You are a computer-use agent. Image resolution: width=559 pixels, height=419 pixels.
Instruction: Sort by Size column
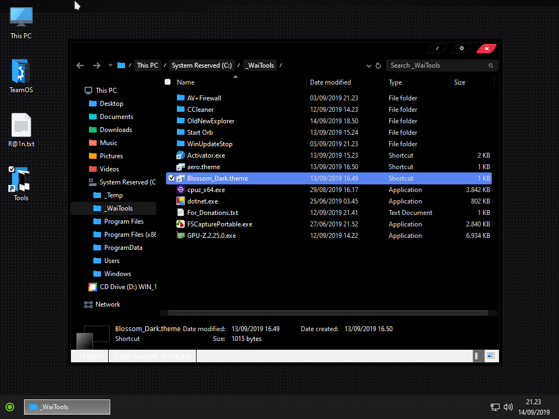(x=459, y=82)
